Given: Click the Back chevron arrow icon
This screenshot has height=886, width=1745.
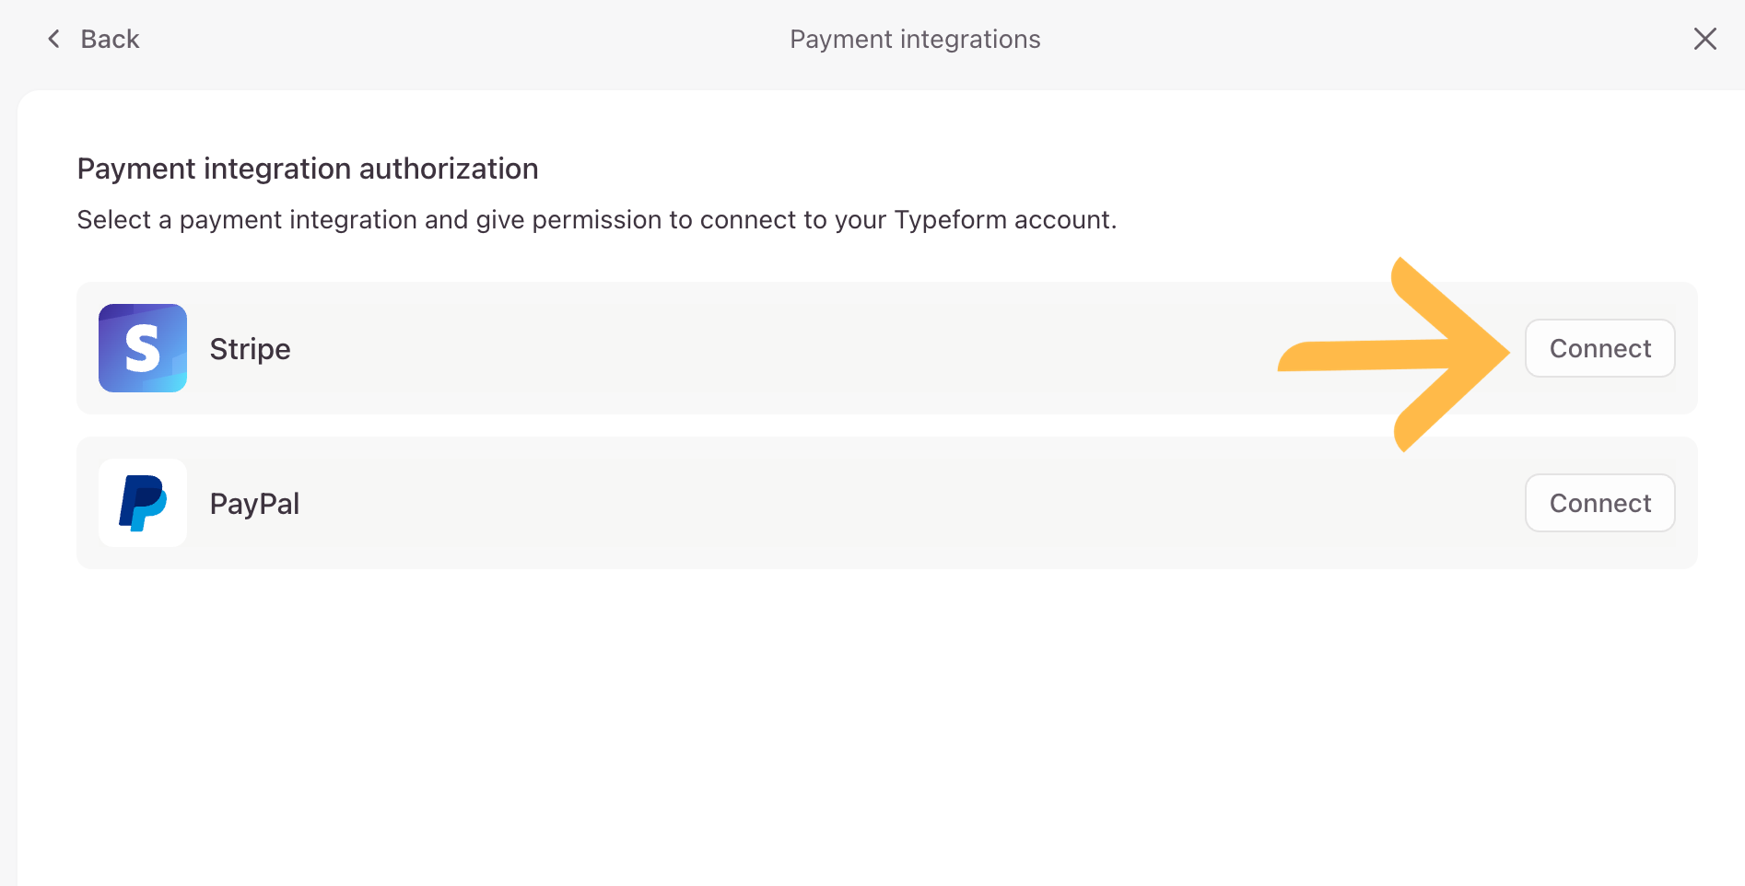Looking at the screenshot, I should [53, 39].
